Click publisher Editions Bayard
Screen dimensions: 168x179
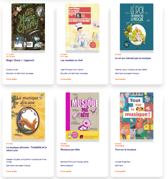[67, 166]
